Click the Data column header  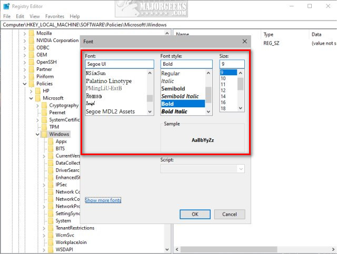click(316, 34)
